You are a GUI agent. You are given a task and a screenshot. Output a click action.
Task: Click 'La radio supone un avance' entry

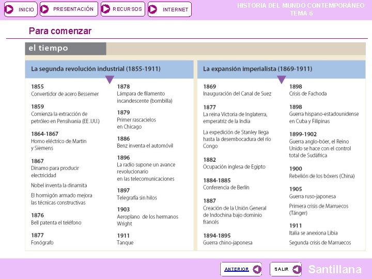pyautogui.click(x=146, y=172)
